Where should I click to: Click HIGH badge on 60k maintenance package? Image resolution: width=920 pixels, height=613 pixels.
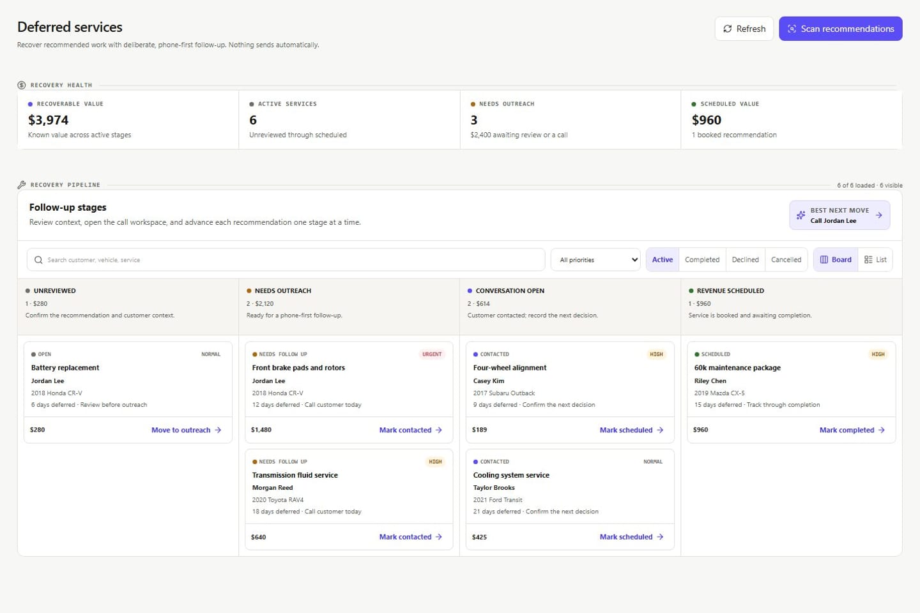878,354
